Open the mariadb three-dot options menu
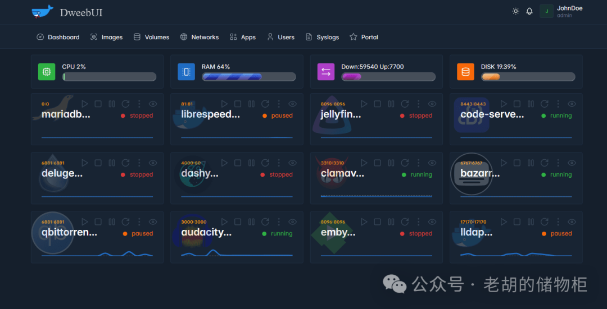The height and width of the screenshot is (309, 607). (x=139, y=104)
